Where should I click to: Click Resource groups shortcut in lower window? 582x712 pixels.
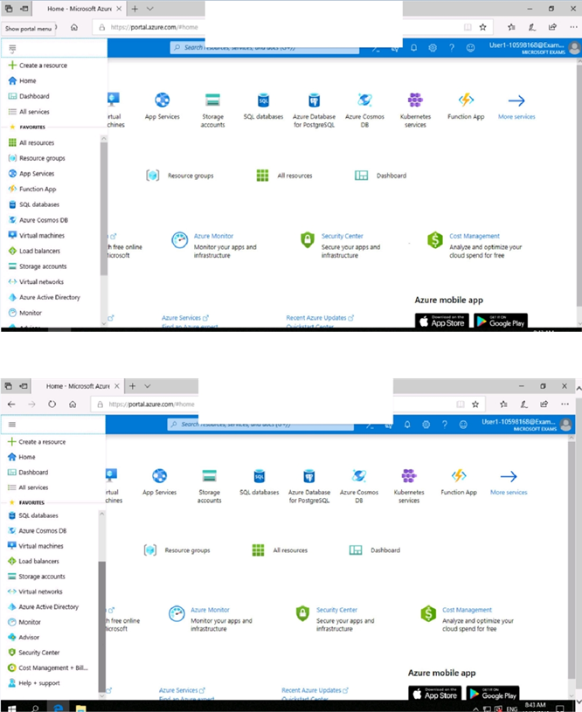tap(177, 550)
